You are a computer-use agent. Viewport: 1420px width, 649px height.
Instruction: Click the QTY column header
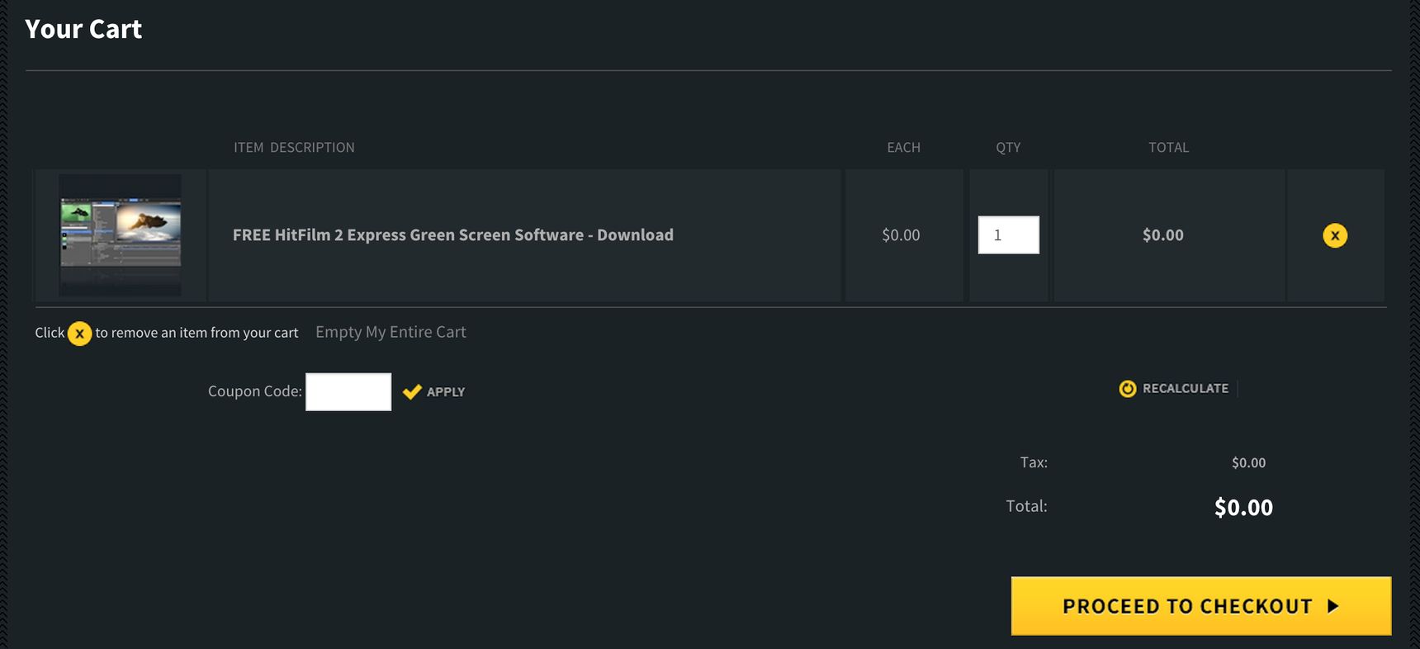(x=1008, y=147)
